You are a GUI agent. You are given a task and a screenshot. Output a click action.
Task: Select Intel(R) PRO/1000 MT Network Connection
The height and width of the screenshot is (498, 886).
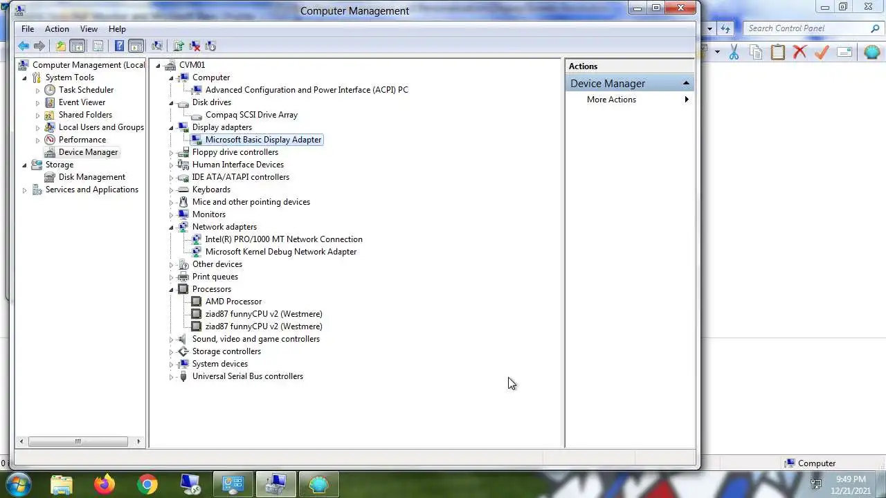coord(284,239)
